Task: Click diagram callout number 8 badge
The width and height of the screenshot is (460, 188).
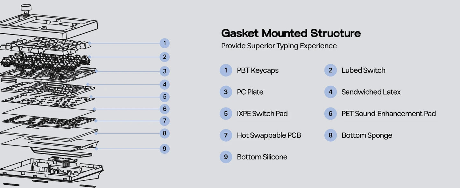Action: (164, 133)
